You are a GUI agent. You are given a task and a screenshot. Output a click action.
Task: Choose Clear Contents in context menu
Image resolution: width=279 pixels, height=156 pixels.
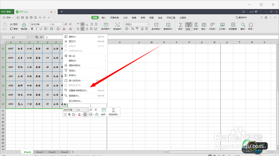[85, 65]
